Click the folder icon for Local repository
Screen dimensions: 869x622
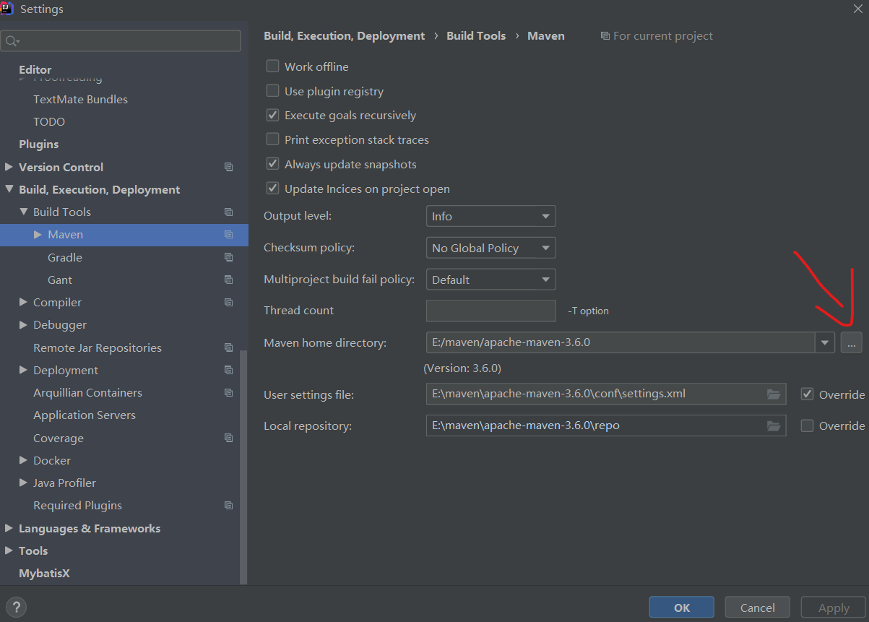coord(774,426)
